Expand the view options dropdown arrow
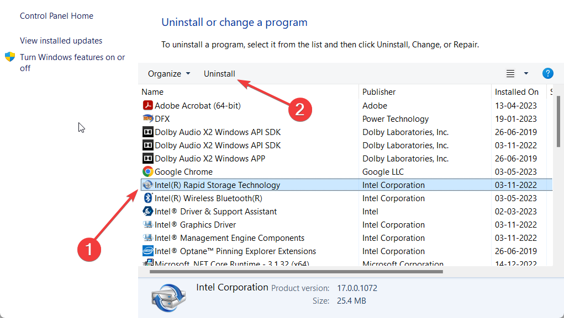 [526, 73]
